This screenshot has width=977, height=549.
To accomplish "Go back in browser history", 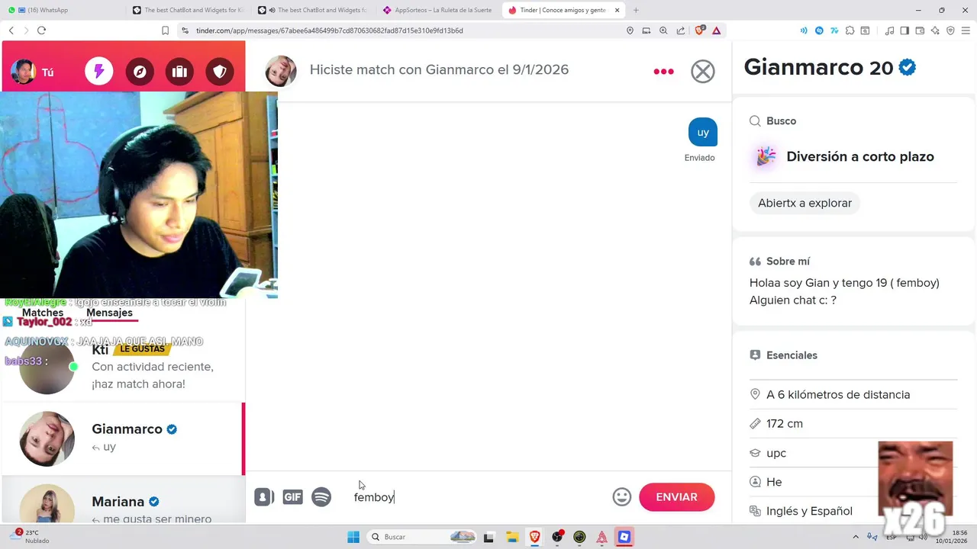I will coord(11,30).
